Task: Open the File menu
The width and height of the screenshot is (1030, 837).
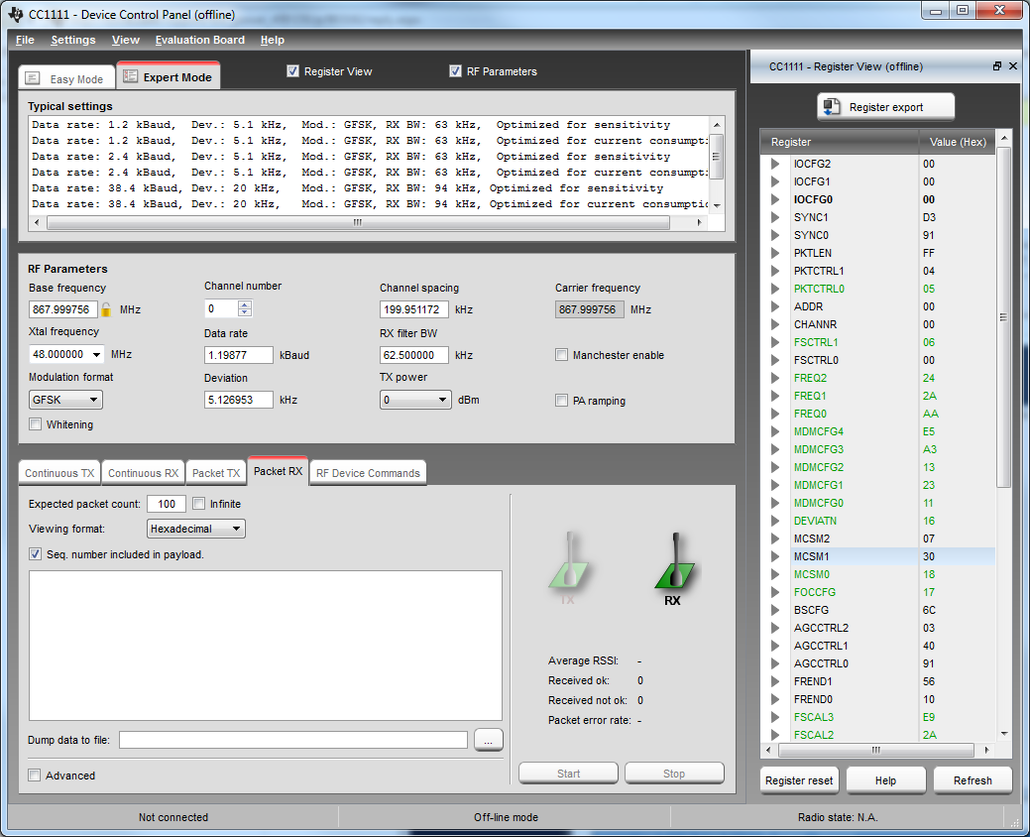Action: (25, 40)
